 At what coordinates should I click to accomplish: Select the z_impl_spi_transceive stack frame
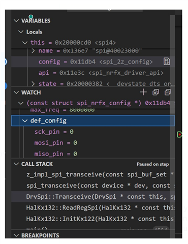coord(93,174)
